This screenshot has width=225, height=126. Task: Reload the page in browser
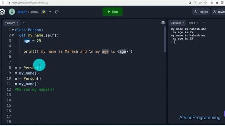coord(3,2)
